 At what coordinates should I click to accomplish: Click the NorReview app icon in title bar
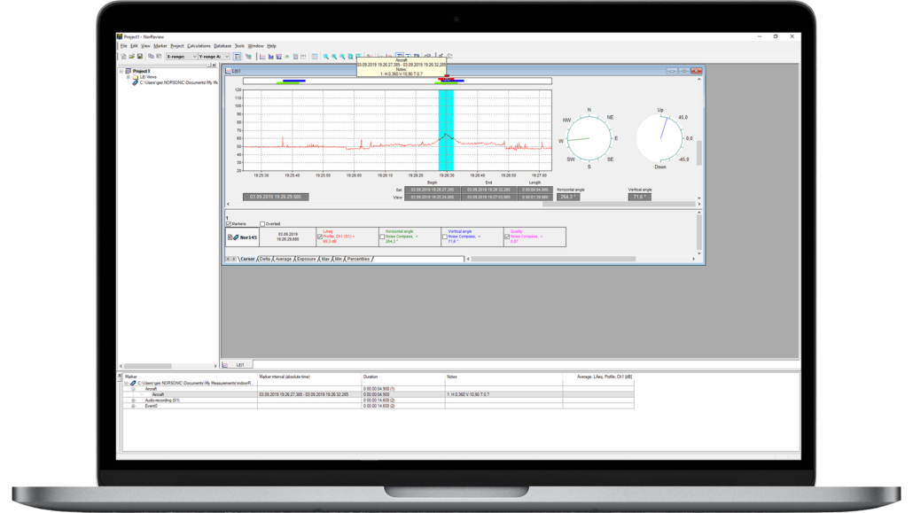pyautogui.click(x=120, y=36)
